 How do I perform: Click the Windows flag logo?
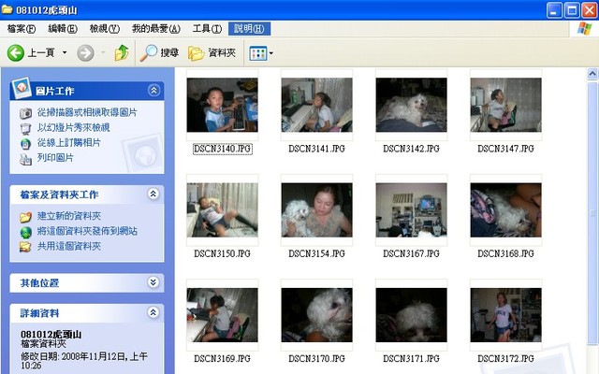click(x=584, y=29)
